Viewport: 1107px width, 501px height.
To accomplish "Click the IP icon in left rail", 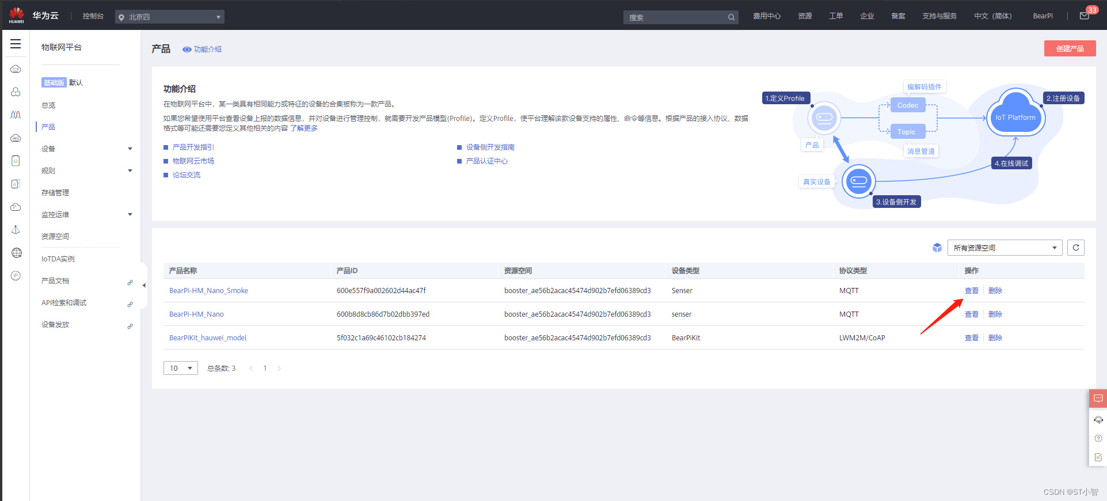I will tap(16, 276).
